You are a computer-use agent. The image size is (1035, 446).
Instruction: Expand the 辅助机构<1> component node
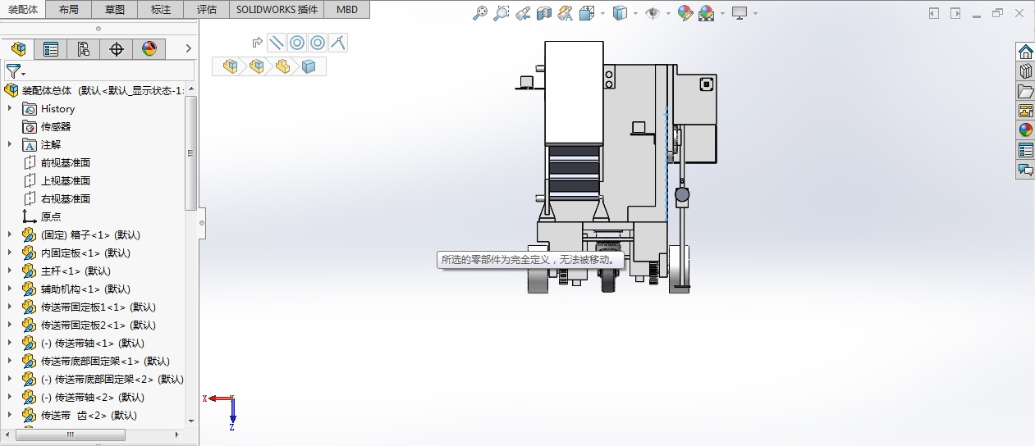pyautogui.click(x=10, y=289)
